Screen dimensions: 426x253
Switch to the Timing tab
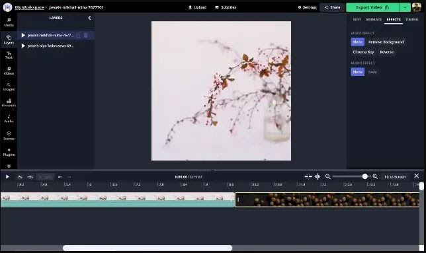click(x=412, y=20)
